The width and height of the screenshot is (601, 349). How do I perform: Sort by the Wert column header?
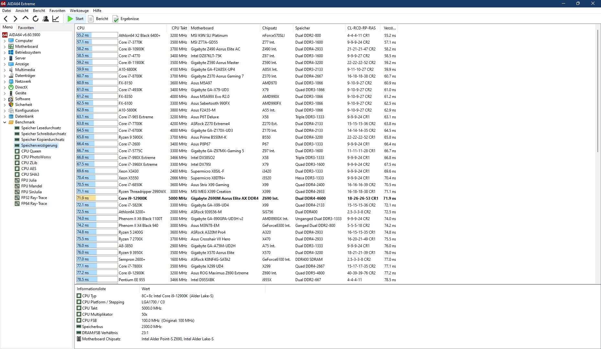coord(202,289)
